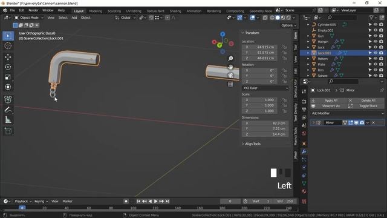Click the Viewport Vis button
The width and height of the screenshot is (387, 218).
pos(328,106)
